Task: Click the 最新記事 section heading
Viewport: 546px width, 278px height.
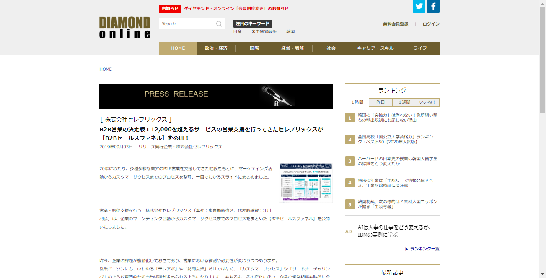Action: 392,273
